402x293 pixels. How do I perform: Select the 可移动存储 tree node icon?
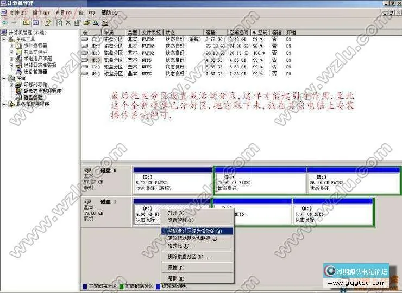(x=18, y=85)
